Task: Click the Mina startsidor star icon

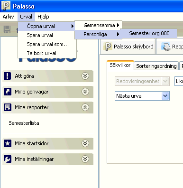Action: pyautogui.click(x=7, y=143)
